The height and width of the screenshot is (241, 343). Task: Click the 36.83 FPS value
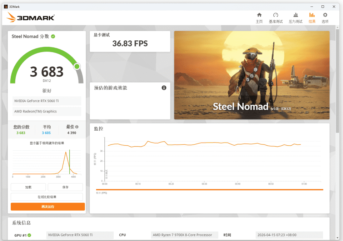[130, 44]
